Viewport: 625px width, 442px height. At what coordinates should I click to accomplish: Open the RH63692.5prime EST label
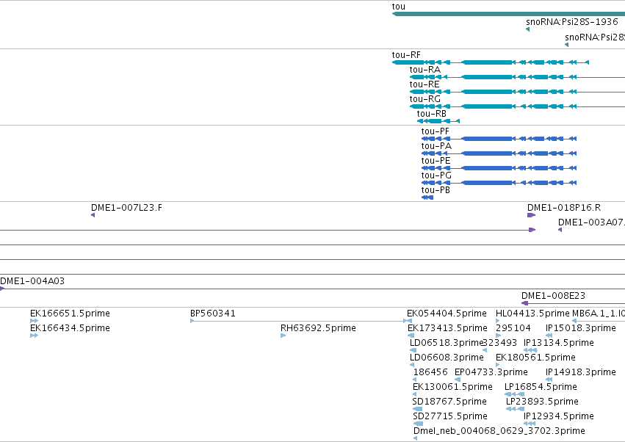coord(318,328)
